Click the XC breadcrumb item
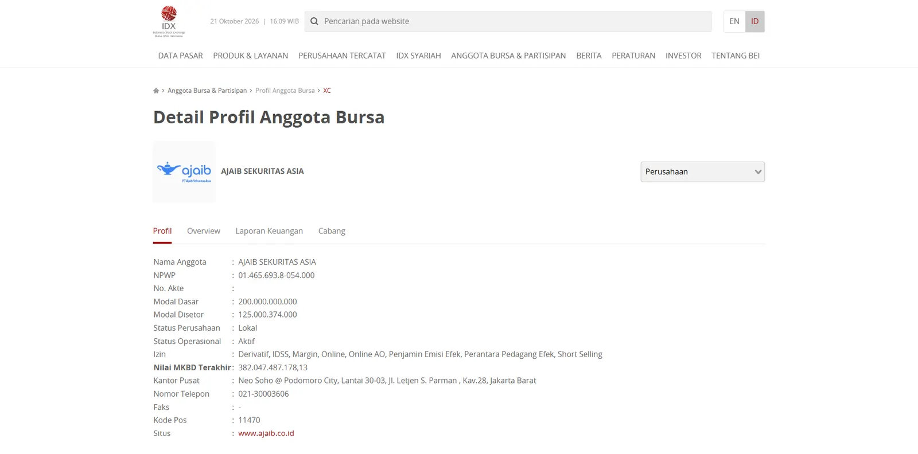This screenshot has height=454, width=918. point(327,91)
